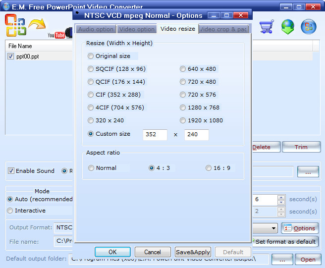
Task: Open the Video crop & pad tab
Action: [223, 29]
